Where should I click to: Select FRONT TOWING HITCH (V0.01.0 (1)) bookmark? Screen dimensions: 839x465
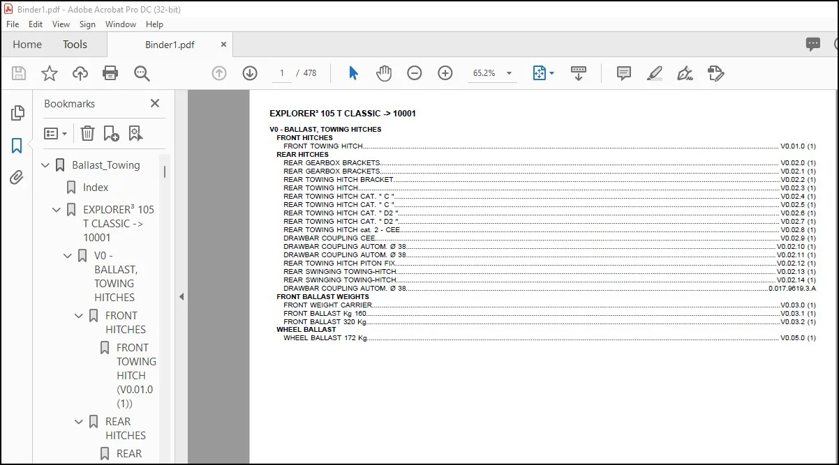coord(136,375)
